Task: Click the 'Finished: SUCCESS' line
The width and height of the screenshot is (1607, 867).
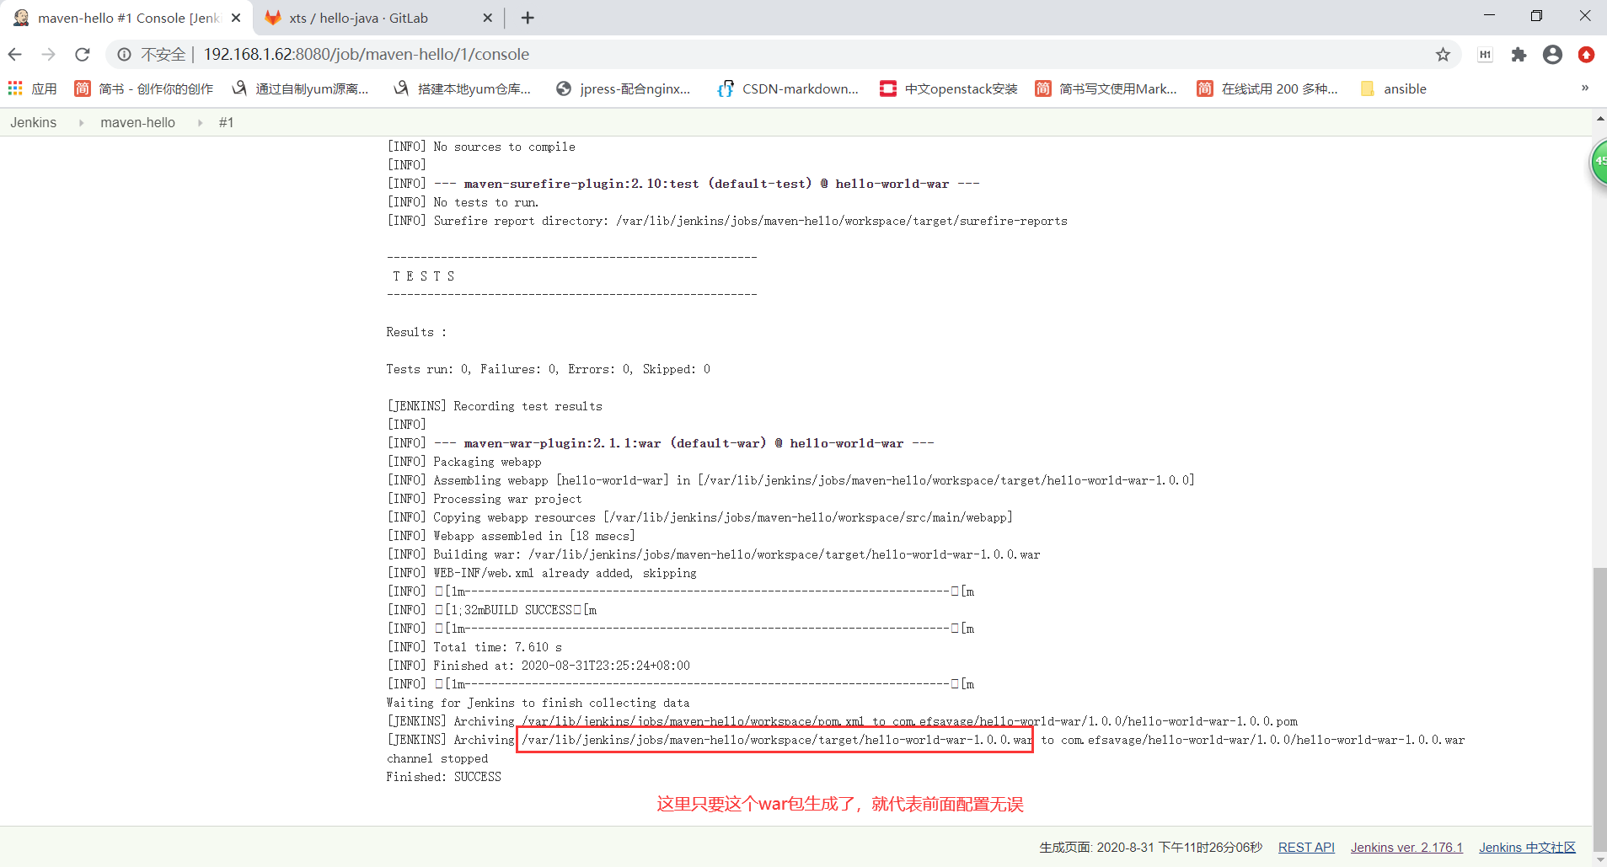Action: point(443,777)
